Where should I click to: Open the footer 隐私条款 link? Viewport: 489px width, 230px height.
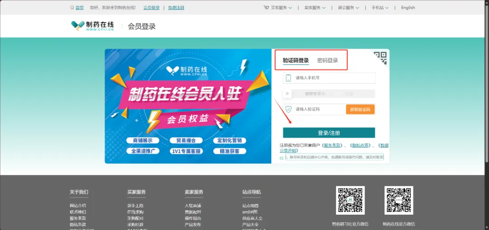tap(78, 225)
